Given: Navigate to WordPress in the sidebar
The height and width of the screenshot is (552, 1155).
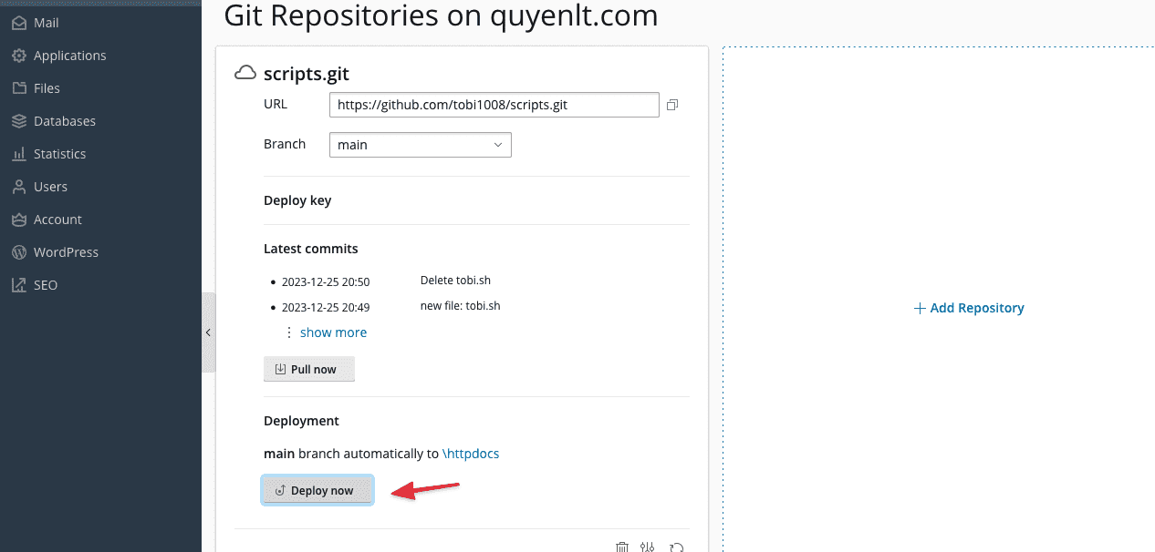Looking at the screenshot, I should (66, 252).
